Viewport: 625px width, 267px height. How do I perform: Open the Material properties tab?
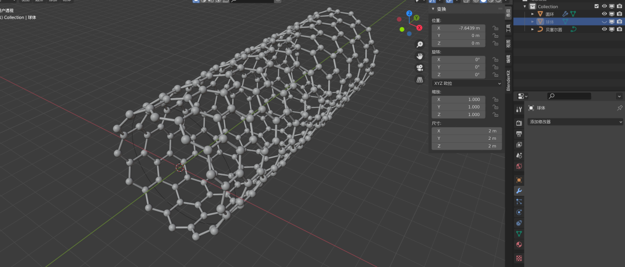519,244
